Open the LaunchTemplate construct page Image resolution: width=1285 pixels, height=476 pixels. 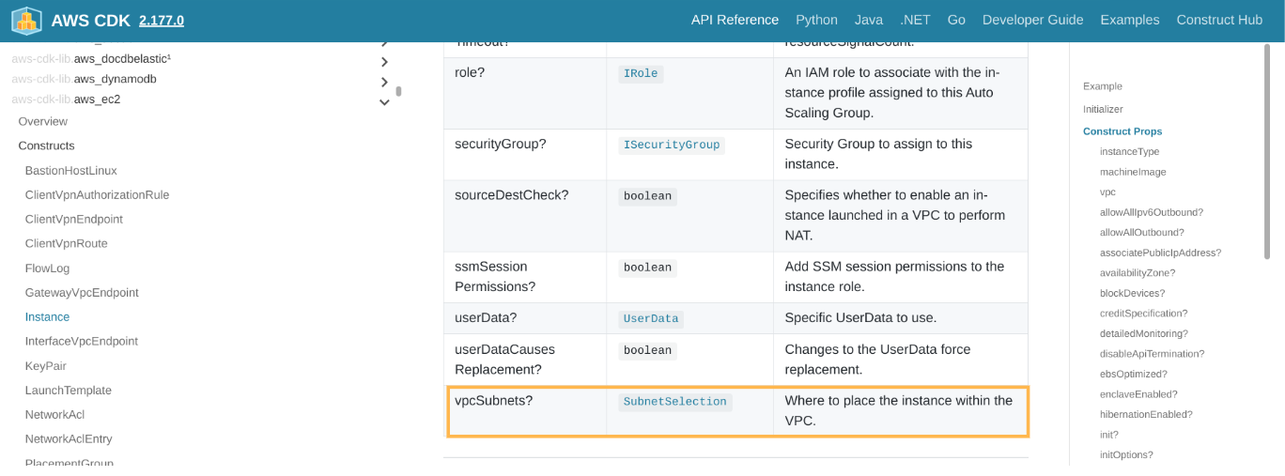68,391
